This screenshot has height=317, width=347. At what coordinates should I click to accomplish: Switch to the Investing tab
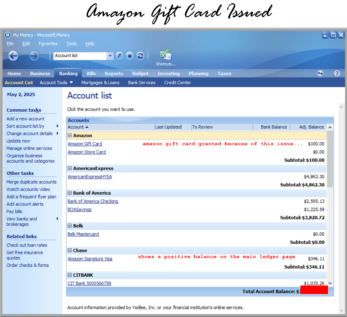169,74
